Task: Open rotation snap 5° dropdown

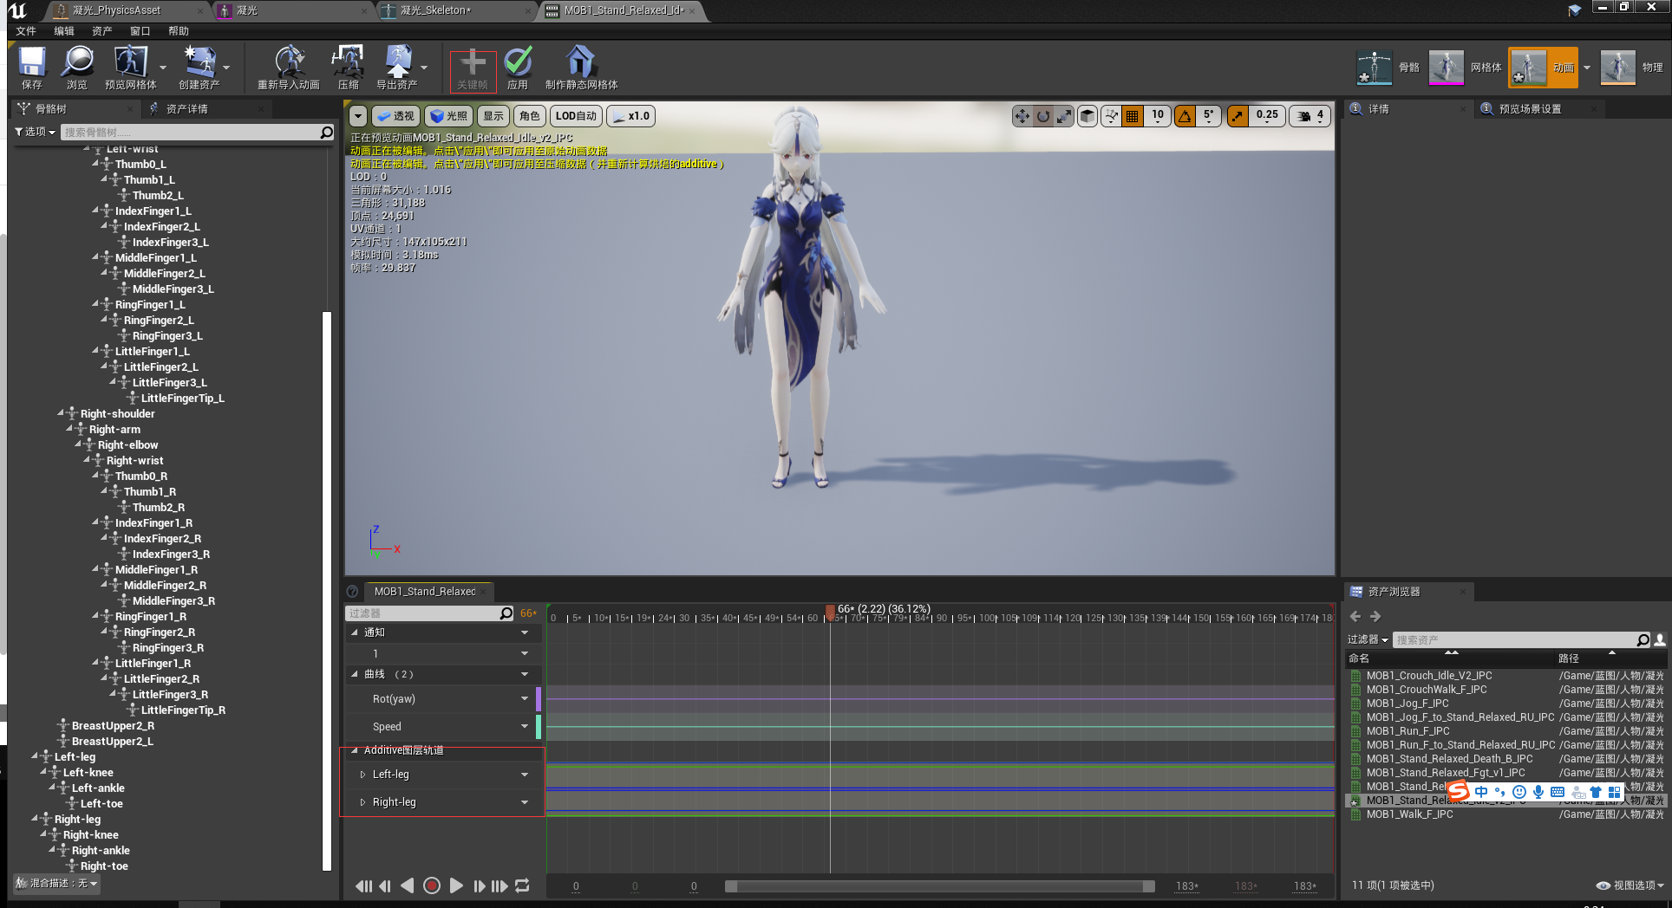Action: [x=1208, y=116]
